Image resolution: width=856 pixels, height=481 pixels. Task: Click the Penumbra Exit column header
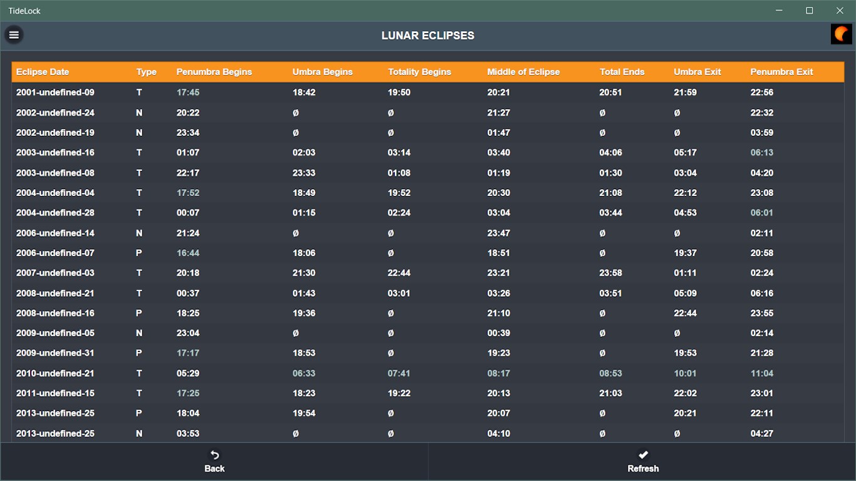[781, 72]
